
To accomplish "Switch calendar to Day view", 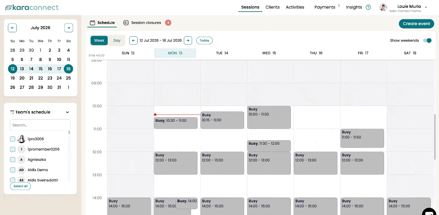I will coord(117,40).
